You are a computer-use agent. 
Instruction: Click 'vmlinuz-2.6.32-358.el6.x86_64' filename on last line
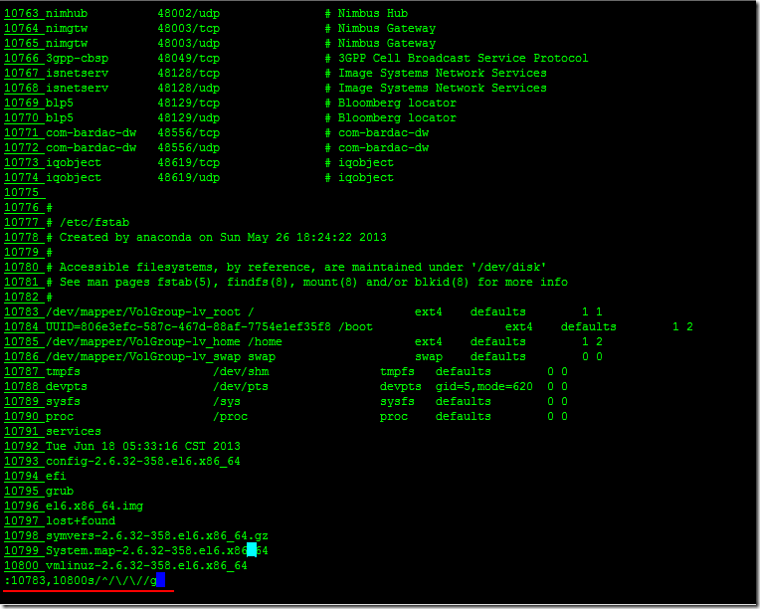[146, 565]
